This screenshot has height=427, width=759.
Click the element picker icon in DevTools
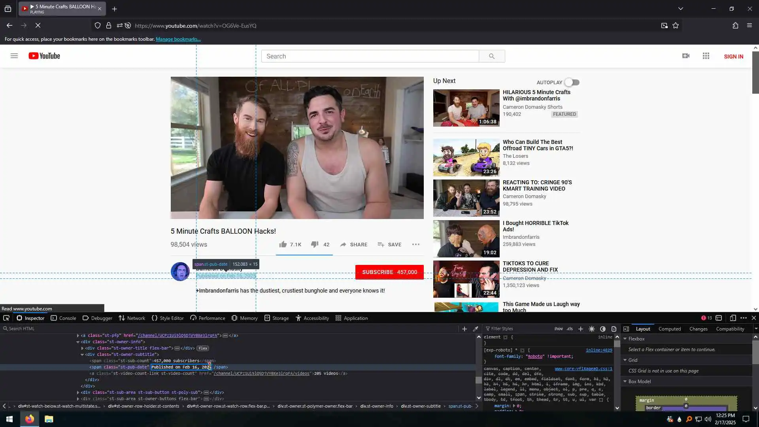(x=6, y=318)
